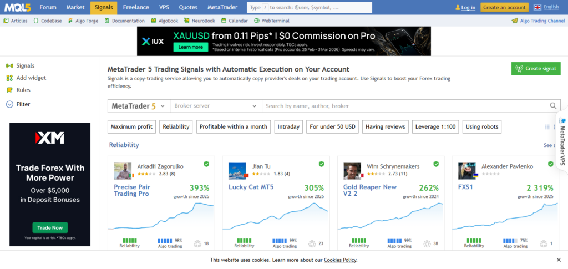Dismiss the cookies notice
Screen dimensions: 568x269
click(559, 260)
